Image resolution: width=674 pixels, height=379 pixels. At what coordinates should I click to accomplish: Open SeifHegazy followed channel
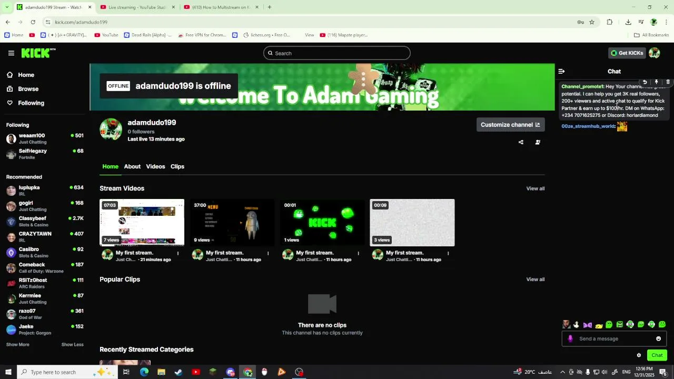click(x=45, y=154)
